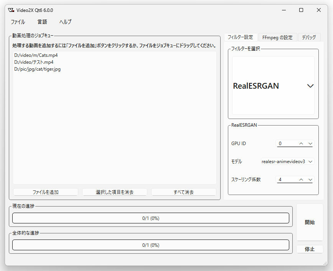Viewport: 333px width, 271px height.
Task: Open the ファイル menu
Action: 18,22
